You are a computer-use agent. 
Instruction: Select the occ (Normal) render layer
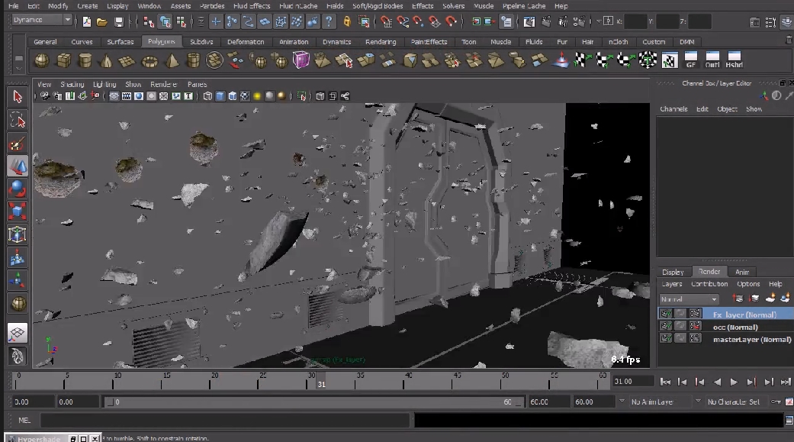click(735, 327)
